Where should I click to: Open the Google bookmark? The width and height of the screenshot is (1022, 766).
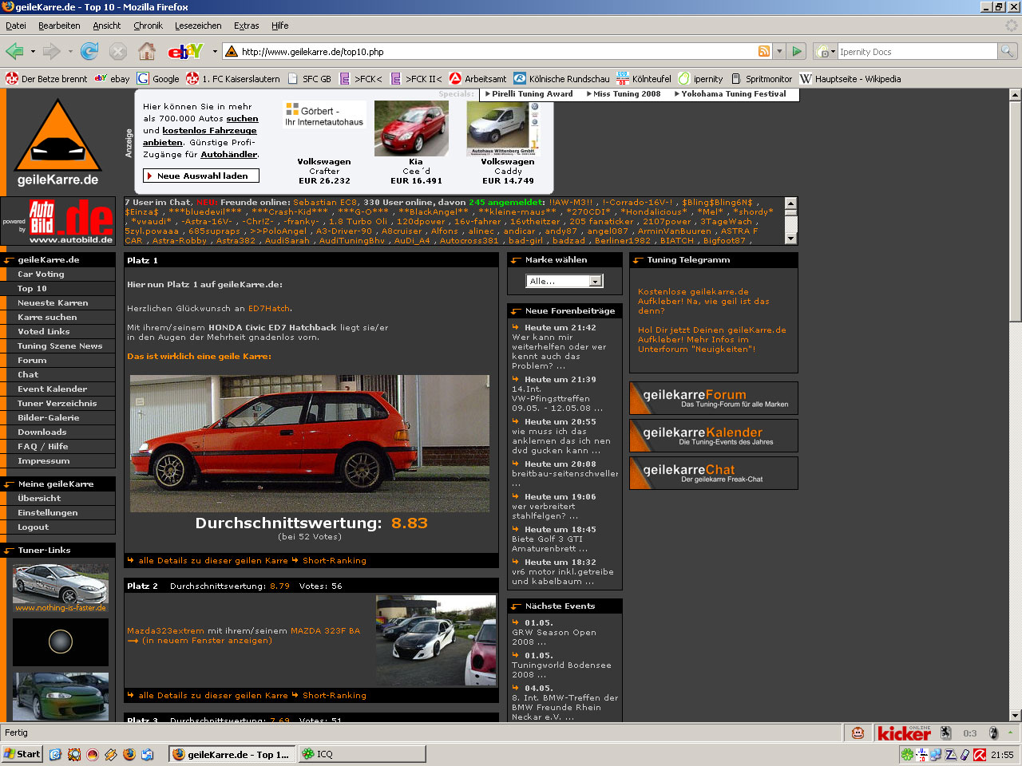(x=158, y=79)
